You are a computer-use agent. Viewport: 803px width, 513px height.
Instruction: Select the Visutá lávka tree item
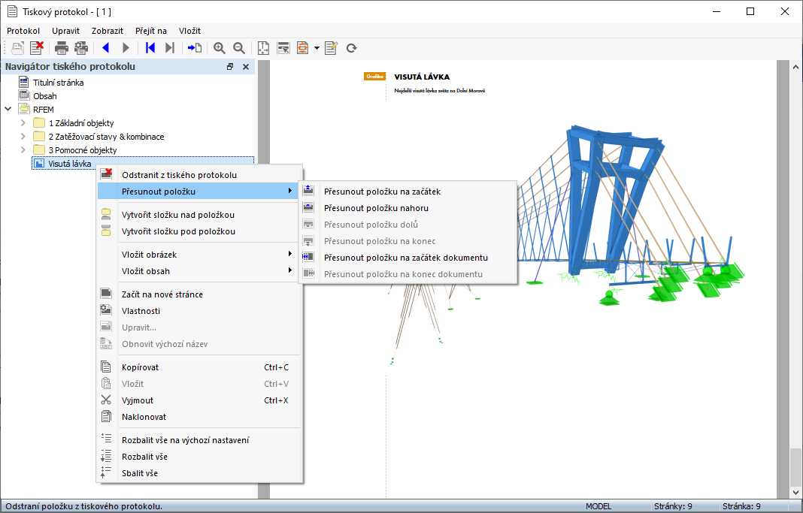pyautogui.click(x=70, y=164)
